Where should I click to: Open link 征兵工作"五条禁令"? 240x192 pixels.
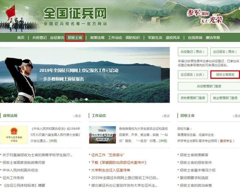108,155
